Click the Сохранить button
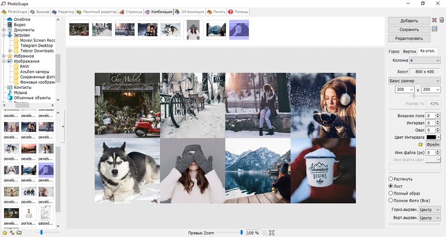This screenshot has width=446, height=237. [409, 30]
